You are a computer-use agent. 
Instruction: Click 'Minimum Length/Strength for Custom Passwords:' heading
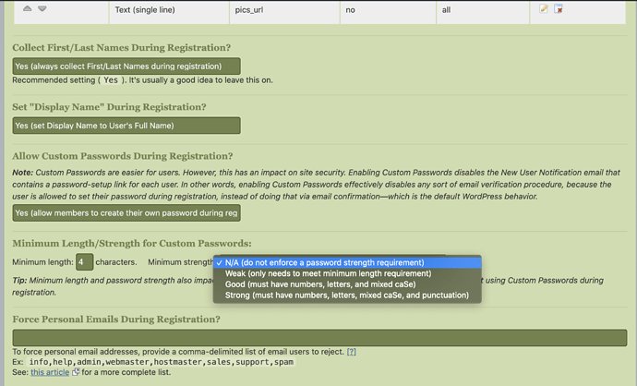[x=132, y=244]
